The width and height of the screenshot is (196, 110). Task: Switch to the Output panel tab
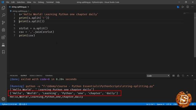[x=24, y=76]
